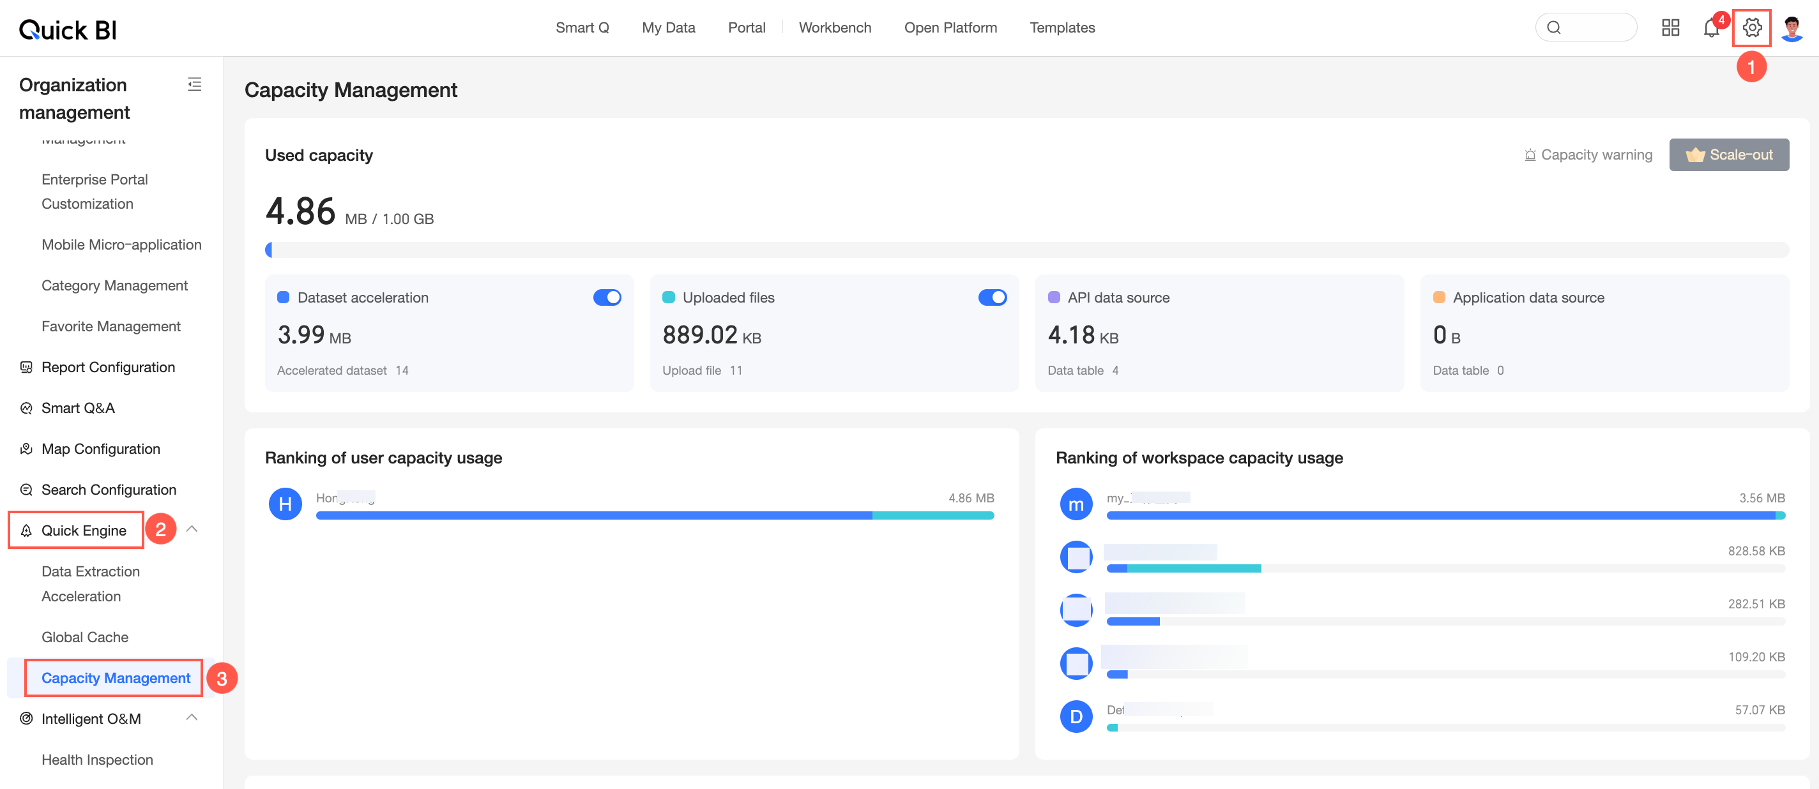Collapse the Quick Engine section chevron

[192, 529]
